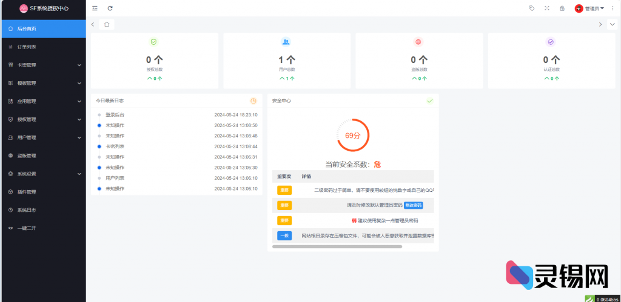Click the home icon tab
The height and width of the screenshot is (302, 621).
(x=107, y=24)
